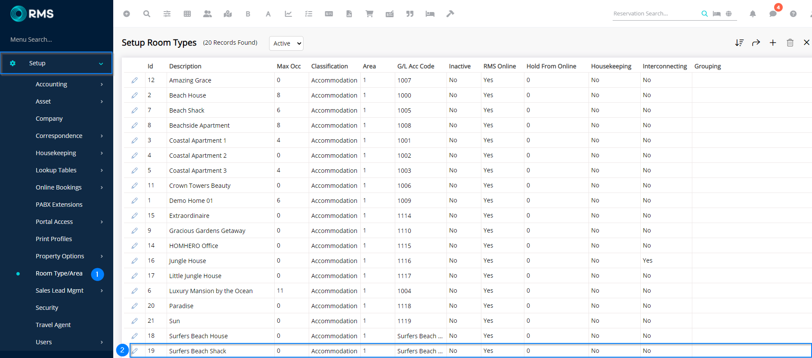Open the Print Profiles menu item
This screenshot has width=812, height=358.
pos(54,239)
